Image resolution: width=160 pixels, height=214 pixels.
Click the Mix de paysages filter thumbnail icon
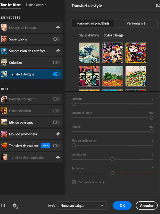pos(4,122)
